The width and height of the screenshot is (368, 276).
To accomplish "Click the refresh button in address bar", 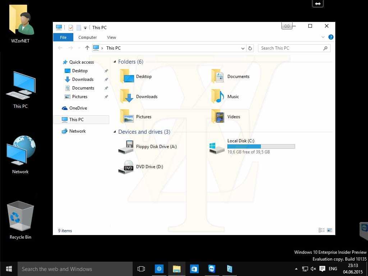I will [x=250, y=48].
